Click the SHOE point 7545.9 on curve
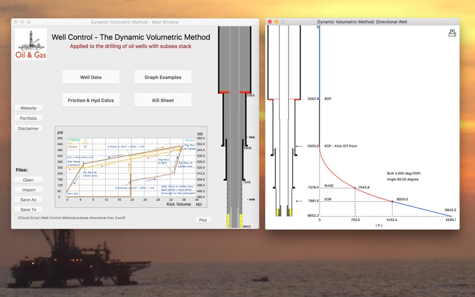Image resolution: width=475 pixels, height=297 pixels. coord(355,188)
